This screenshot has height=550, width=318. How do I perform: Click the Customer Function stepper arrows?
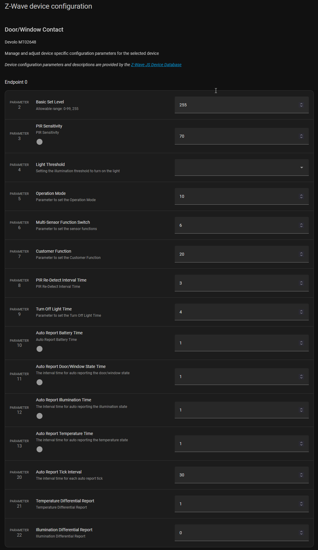click(301, 254)
